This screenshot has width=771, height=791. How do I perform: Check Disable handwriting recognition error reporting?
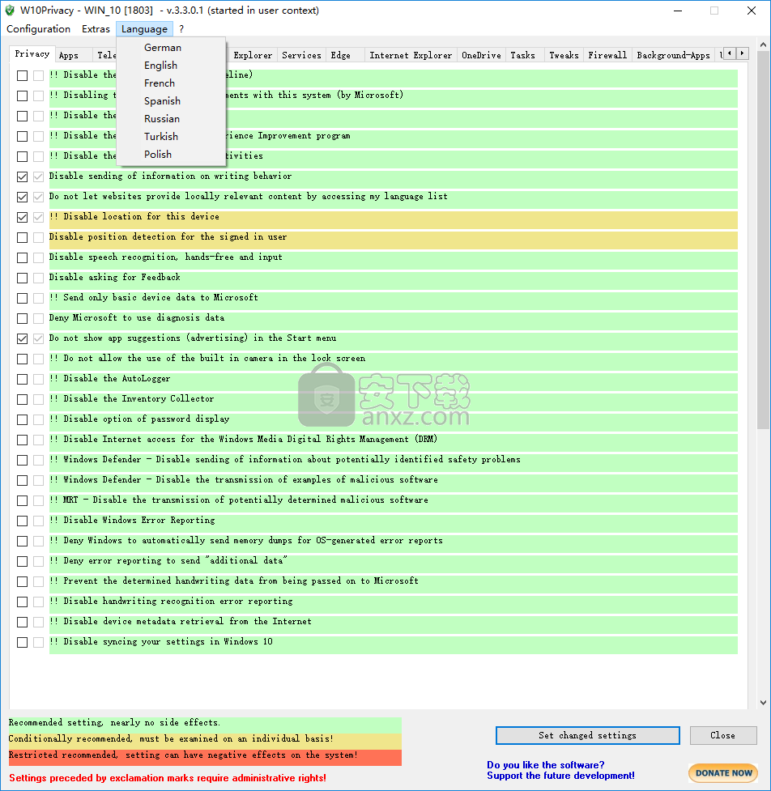(22, 602)
